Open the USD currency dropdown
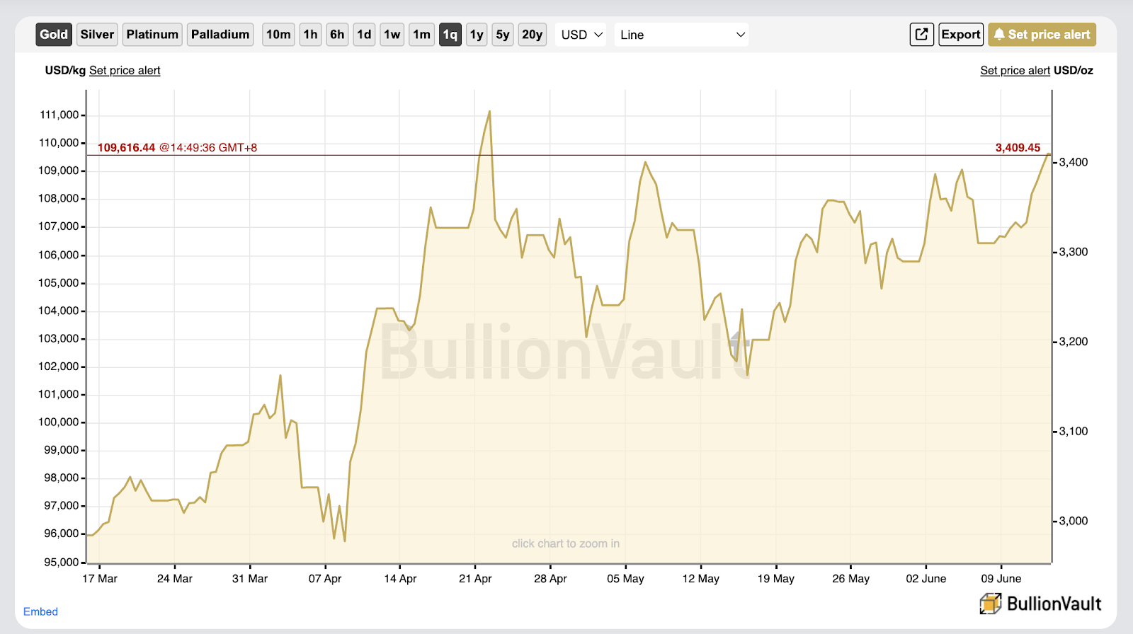The image size is (1133, 634). (581, 35)
